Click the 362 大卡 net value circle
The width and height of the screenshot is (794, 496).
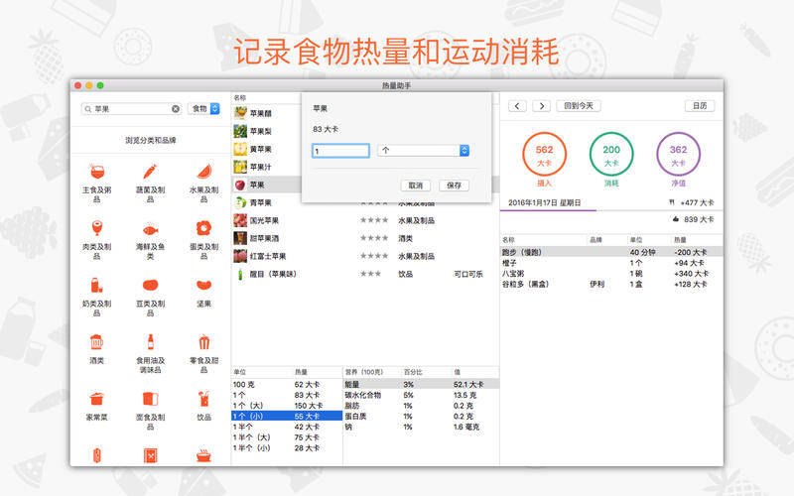coord(678,154)
